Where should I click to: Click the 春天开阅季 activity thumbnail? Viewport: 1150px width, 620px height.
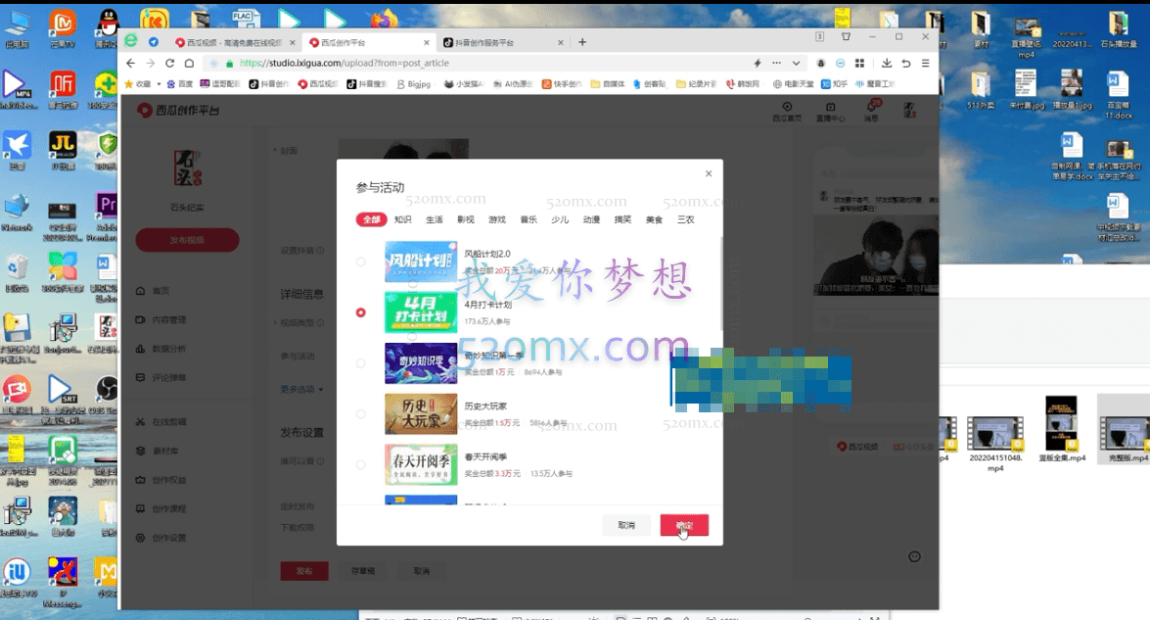pyautogui.click(x=421, y=465)
